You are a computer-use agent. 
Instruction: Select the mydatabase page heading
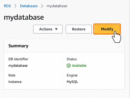(x=24, y=17)
